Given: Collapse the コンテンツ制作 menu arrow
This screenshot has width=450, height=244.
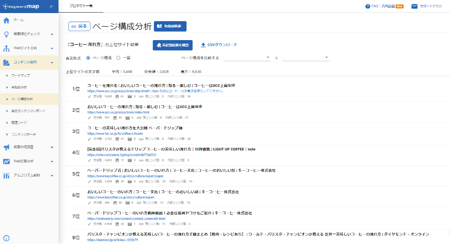Looking at the screenshot, I should point(52,63).
